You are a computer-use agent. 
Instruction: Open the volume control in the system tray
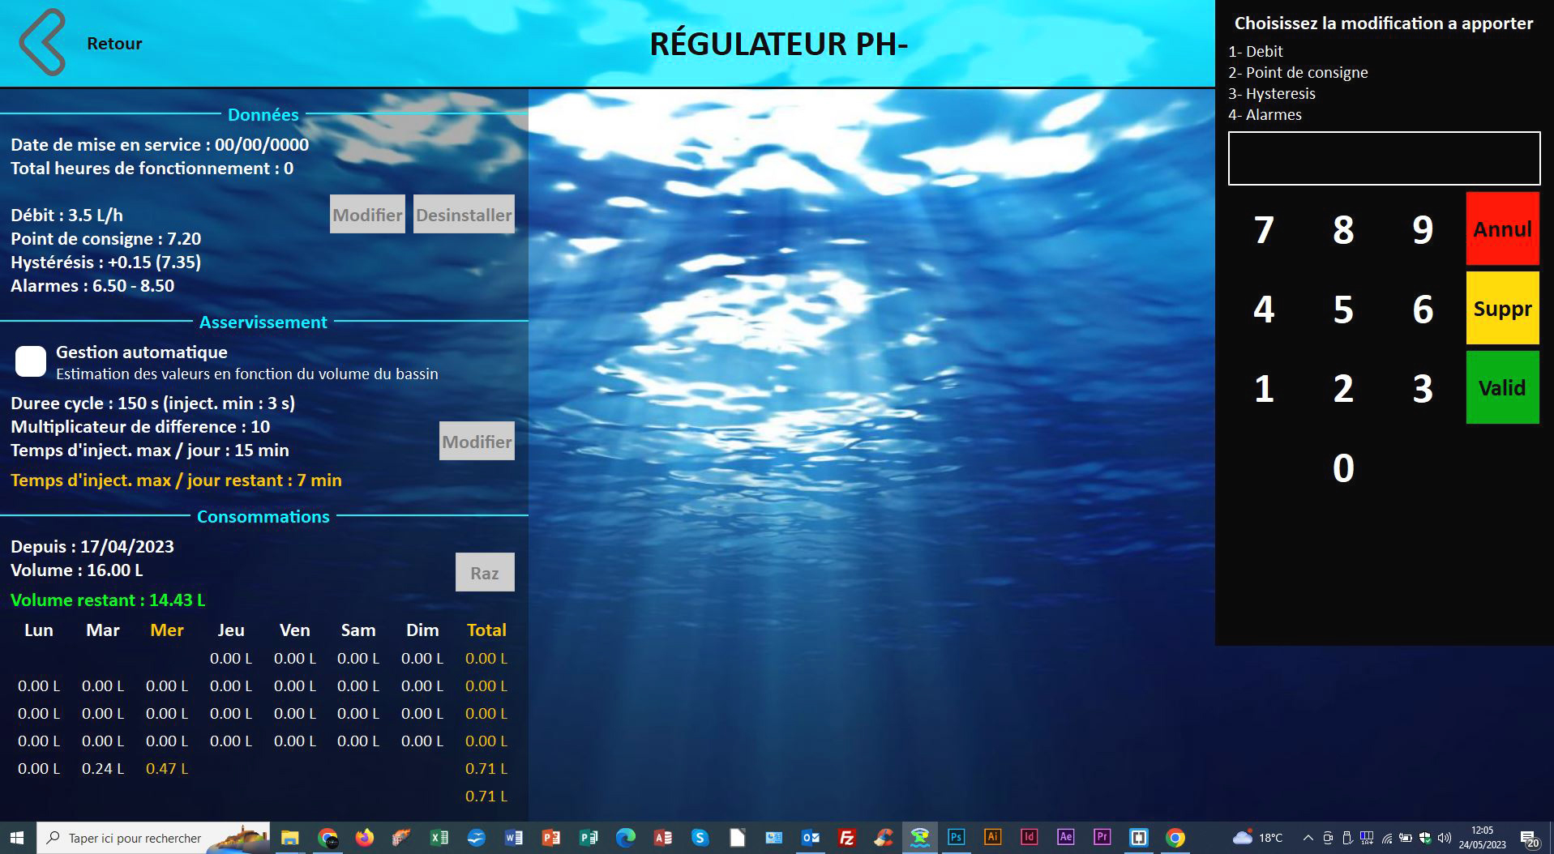pos(1444,837)
